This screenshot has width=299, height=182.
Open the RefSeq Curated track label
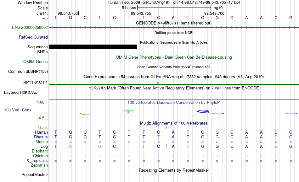click(x=33, y=37)
